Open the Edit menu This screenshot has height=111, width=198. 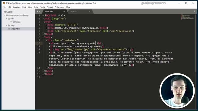(9, 7)
